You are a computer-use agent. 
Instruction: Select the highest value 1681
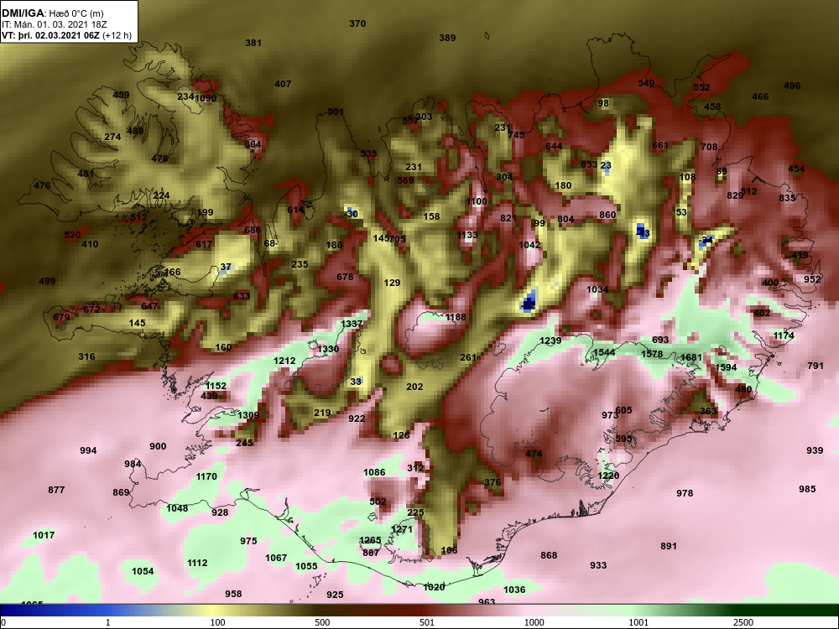point(690,358)
